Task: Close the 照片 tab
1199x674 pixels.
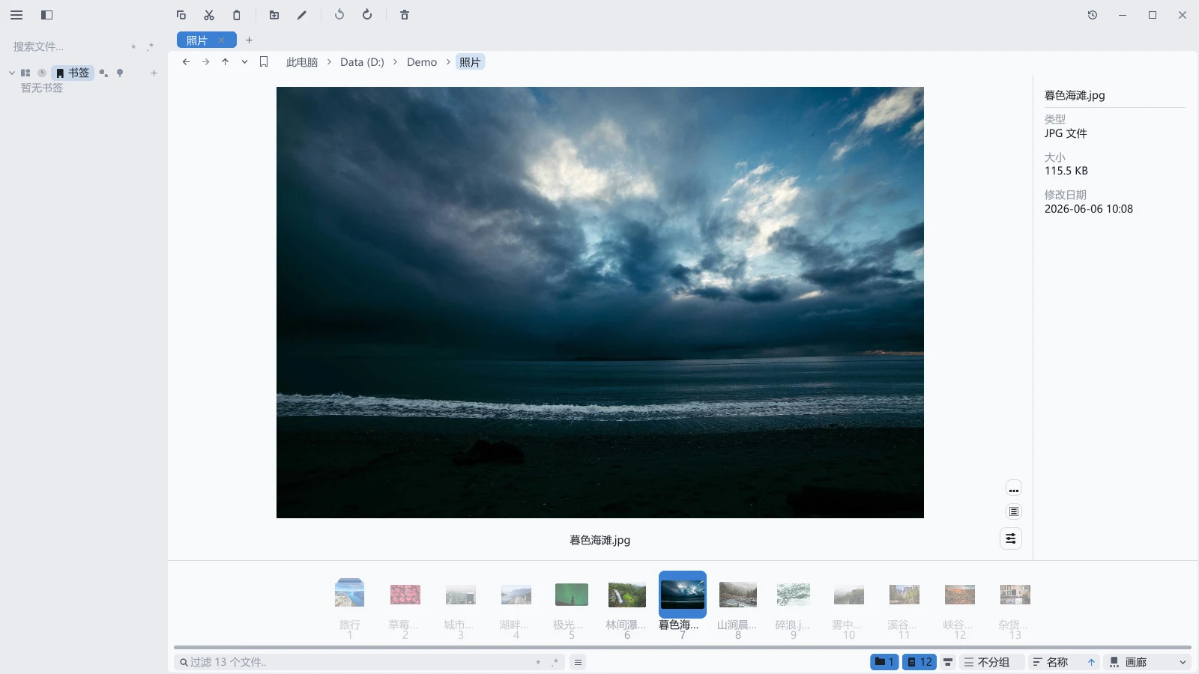Action: tap(222, 40)
